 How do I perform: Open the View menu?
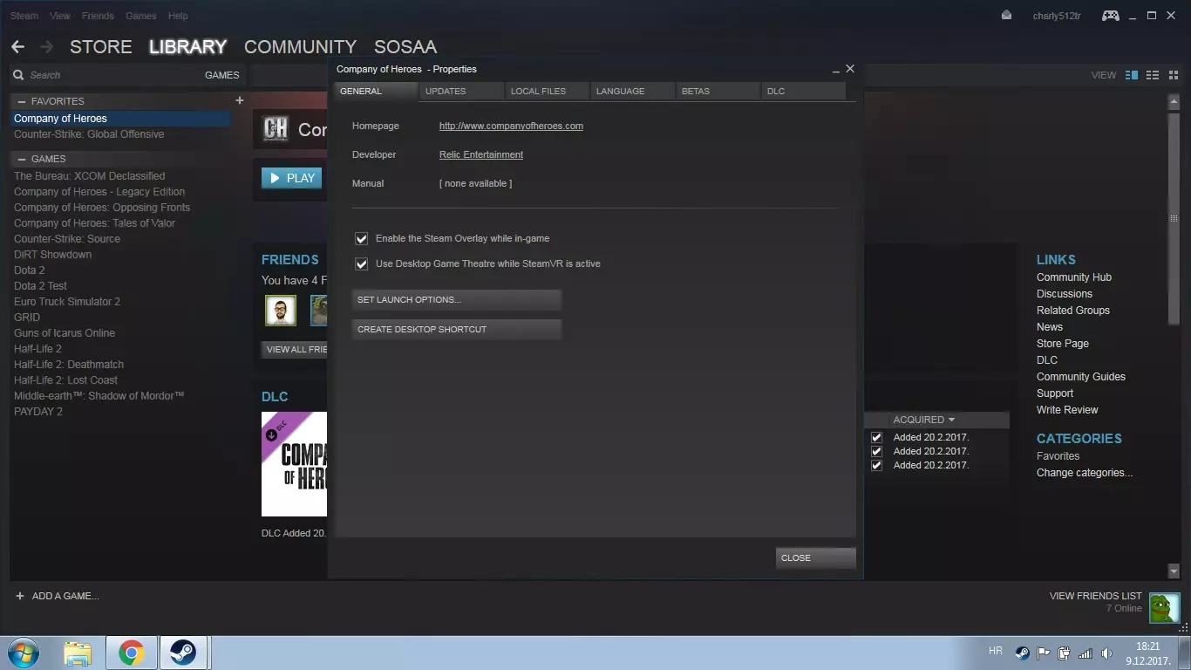coord(60,16)
